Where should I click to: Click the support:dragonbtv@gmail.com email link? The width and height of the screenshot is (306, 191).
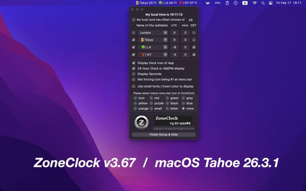pos(174,128)
